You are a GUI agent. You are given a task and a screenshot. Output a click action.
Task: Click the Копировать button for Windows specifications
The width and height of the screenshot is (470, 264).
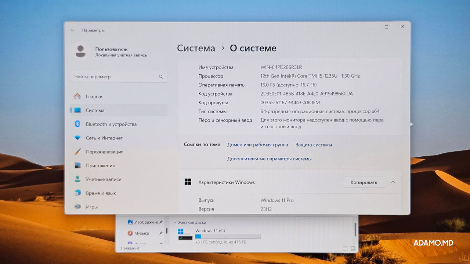(364, 182)
